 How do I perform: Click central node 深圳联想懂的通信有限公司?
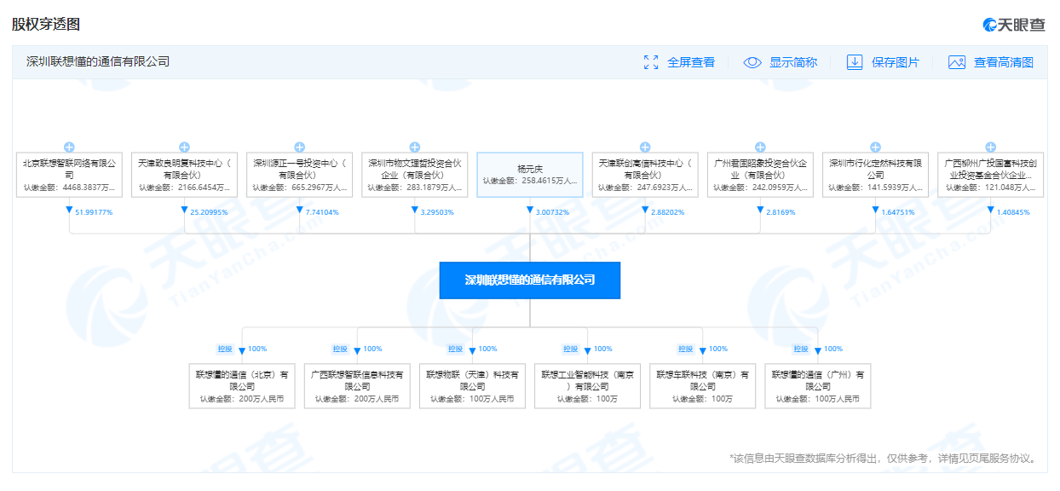[530, 280]
